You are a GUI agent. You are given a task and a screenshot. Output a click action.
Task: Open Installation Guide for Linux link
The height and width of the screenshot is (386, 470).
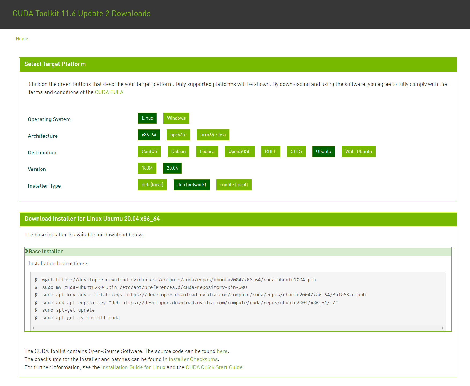(133, 367)
